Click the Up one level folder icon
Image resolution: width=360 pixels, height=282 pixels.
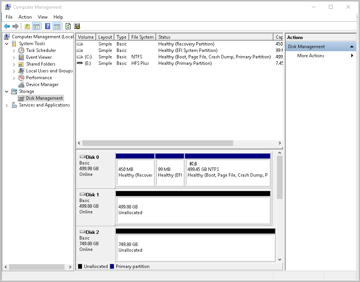[x=27, y=27]
